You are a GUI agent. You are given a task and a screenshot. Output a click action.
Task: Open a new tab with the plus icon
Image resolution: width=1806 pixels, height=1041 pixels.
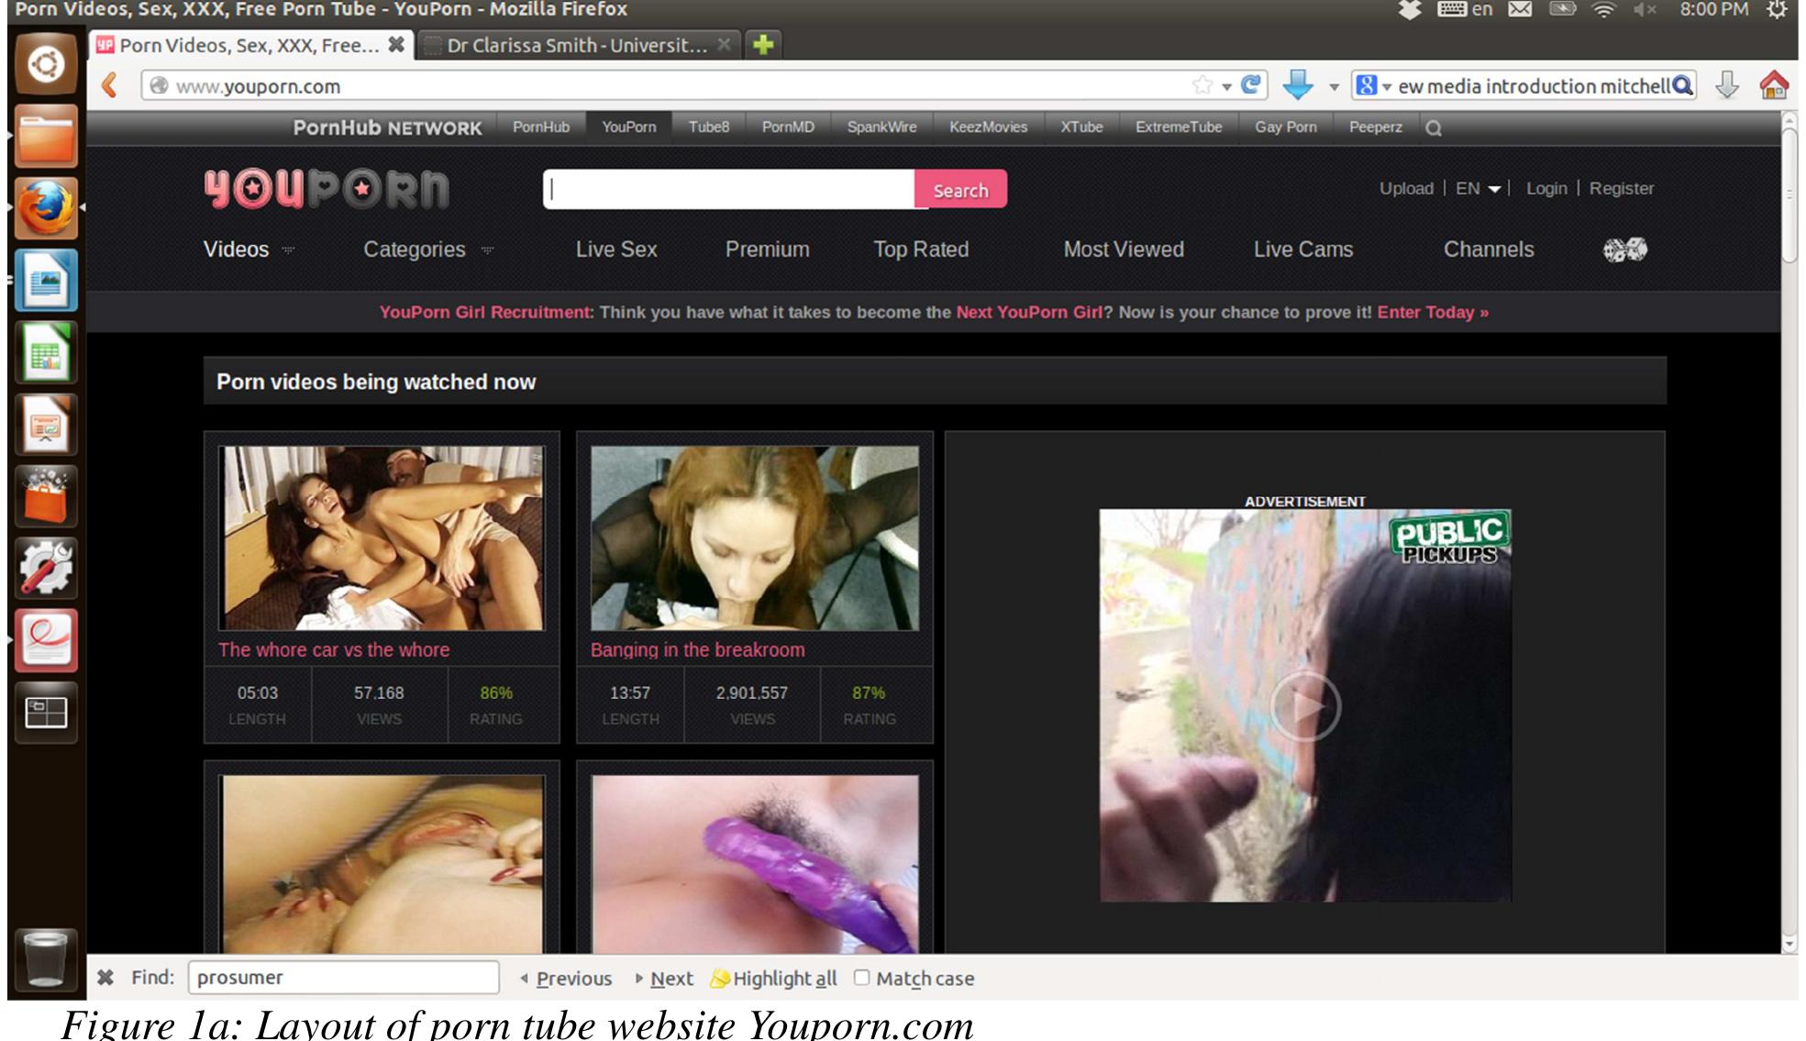point(763,44)
